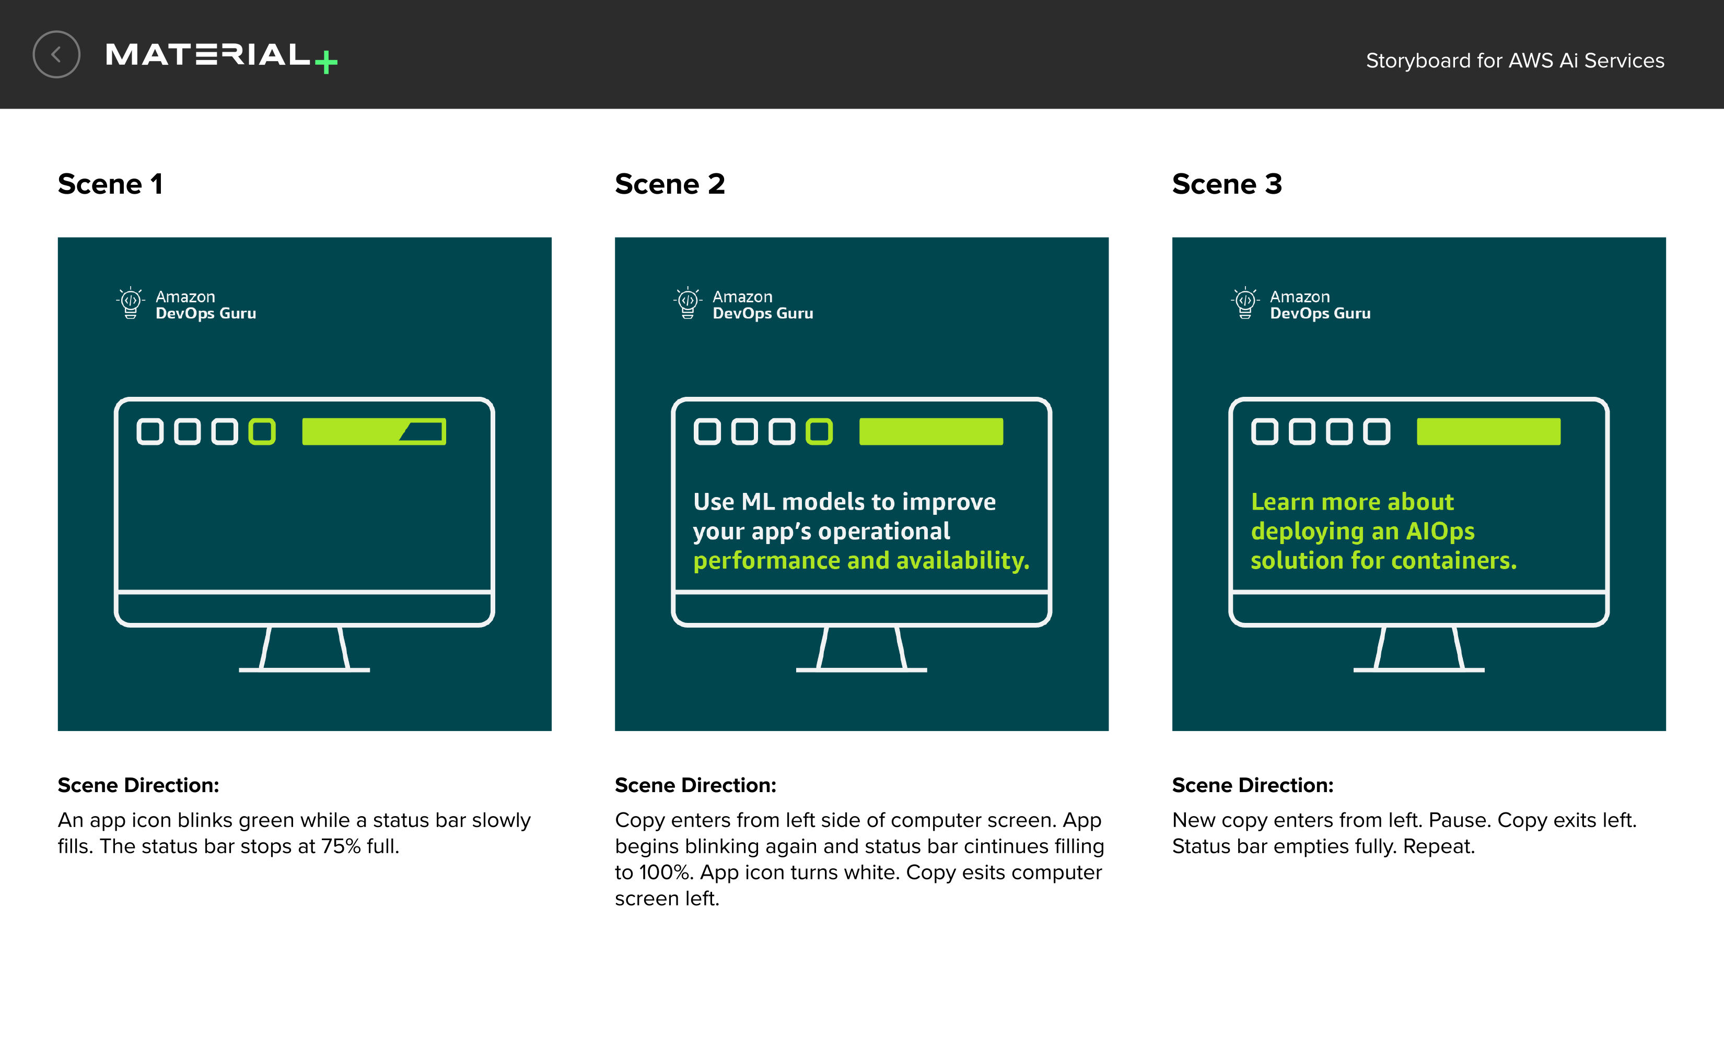The height and width of the screenshot is (1038, 1724).
Task: Click the Scene 3 heading
Action: click(1227, 184)
